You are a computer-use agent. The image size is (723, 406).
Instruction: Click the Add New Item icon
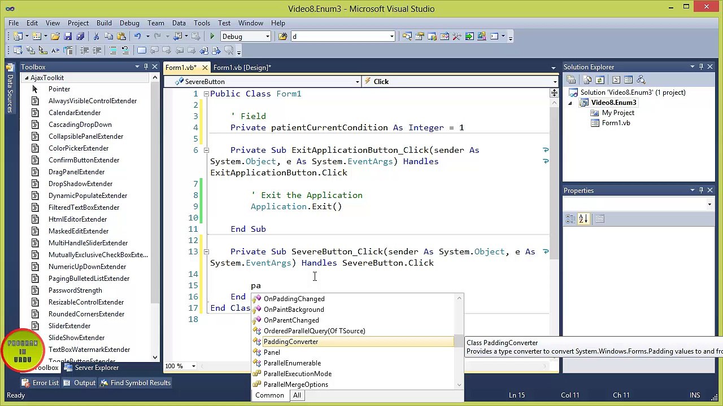click(37, 37)
